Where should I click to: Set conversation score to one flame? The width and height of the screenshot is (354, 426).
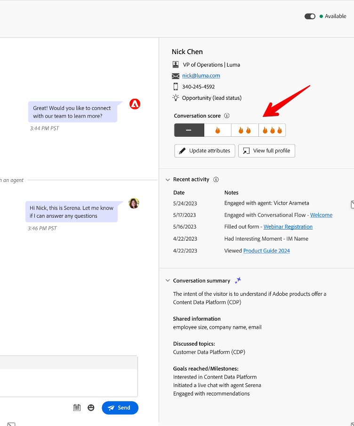click(x=217, y=130)
